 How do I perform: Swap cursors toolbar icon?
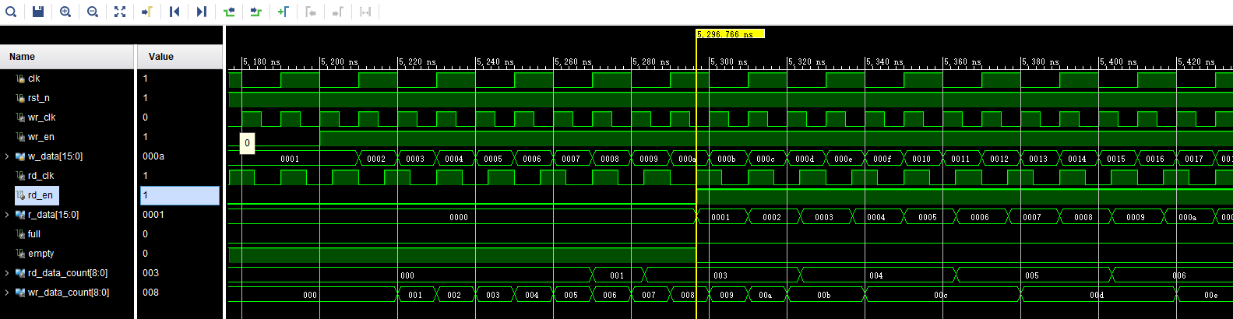365,12
